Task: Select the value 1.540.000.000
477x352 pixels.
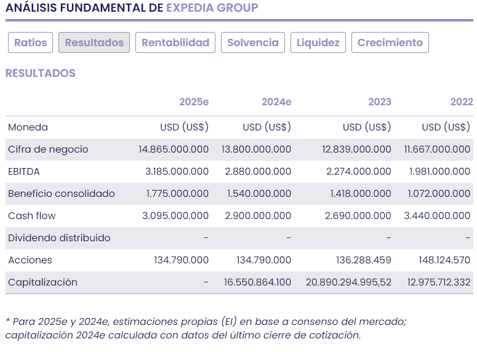Action: (259, 194)
